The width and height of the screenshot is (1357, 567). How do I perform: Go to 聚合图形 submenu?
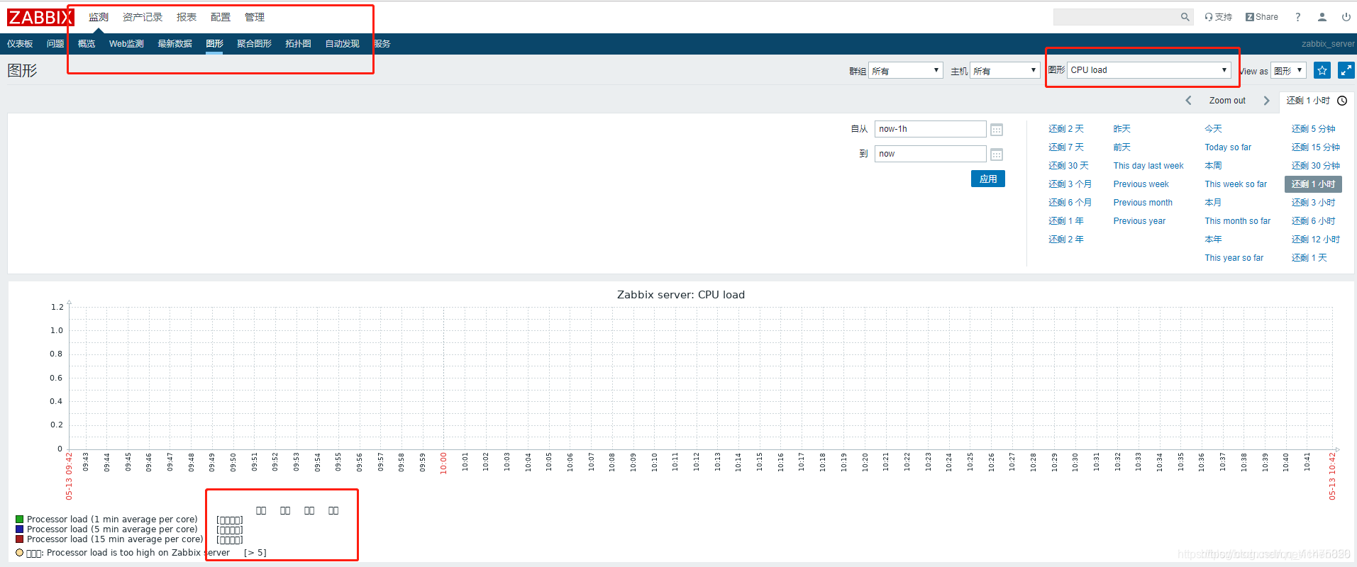pyautogui.click(x=254, y=44)
